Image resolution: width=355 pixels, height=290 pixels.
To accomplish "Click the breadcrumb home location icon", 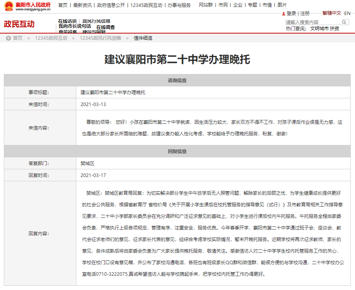I will [8, 38].
